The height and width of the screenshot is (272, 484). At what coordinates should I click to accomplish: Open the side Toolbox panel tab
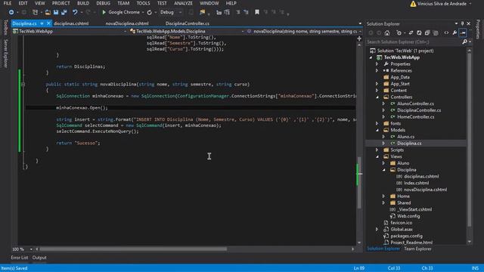click(x=5, y=27)
